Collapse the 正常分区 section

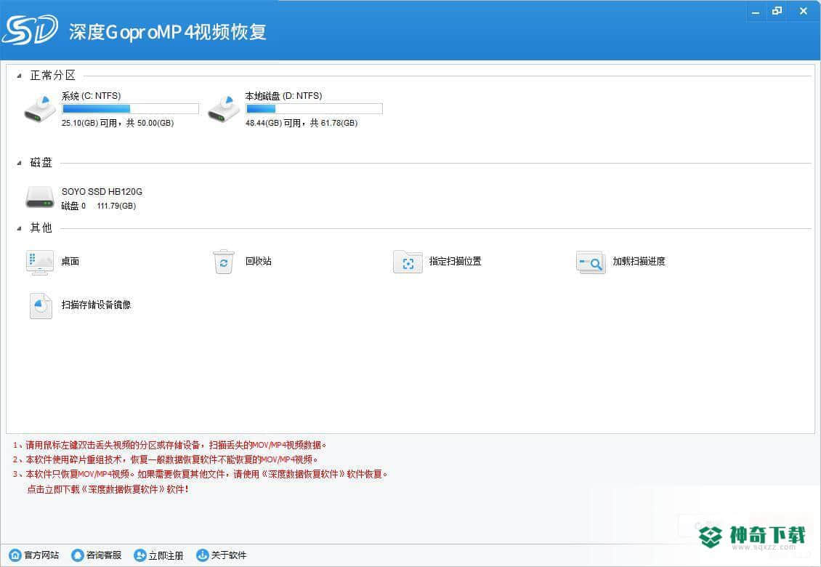coord(19,76)
